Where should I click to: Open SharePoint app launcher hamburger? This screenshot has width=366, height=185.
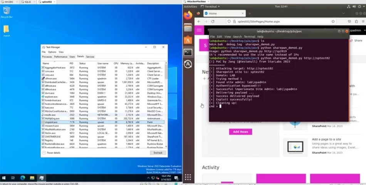pos(199,30)
